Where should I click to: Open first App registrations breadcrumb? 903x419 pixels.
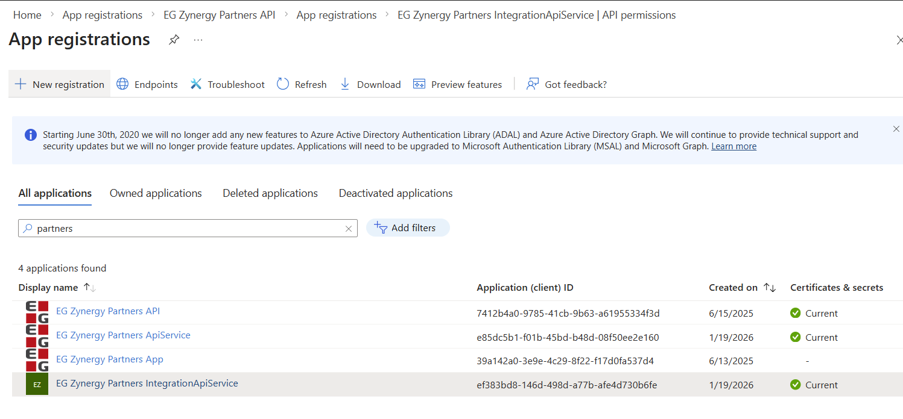pos(103,15)
